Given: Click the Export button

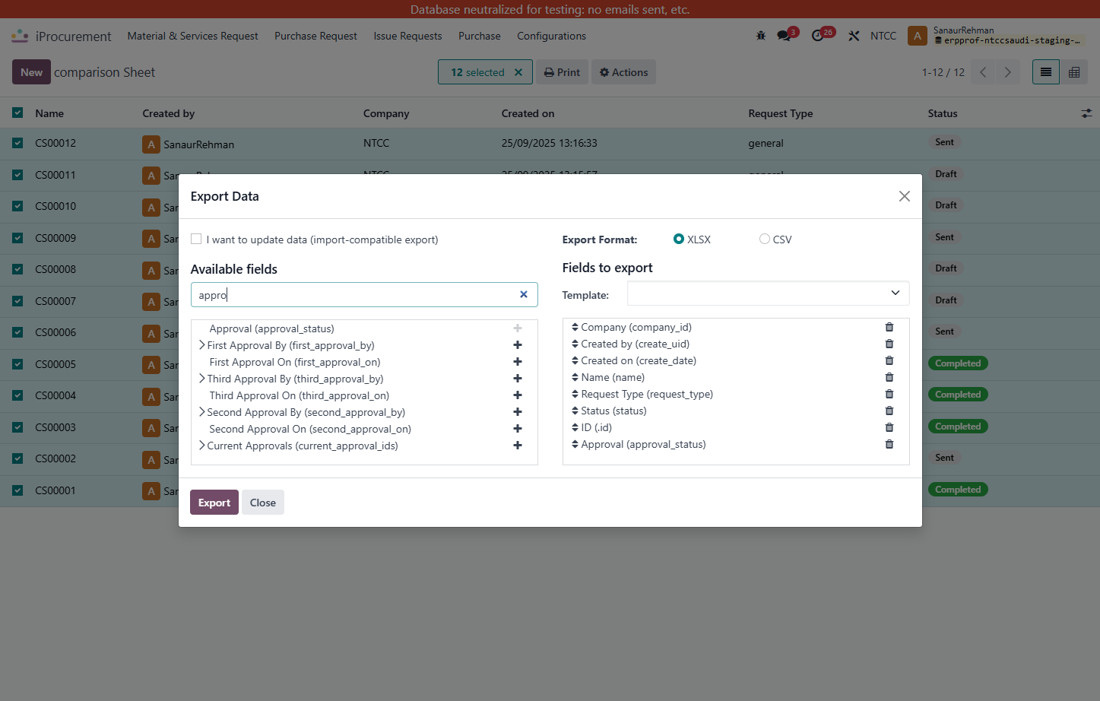Looking at the screenshot, I should 214,503.
